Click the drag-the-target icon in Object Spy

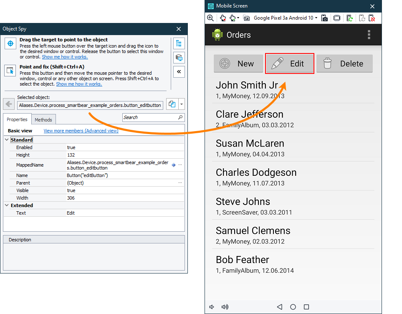(x=10, y=43)
